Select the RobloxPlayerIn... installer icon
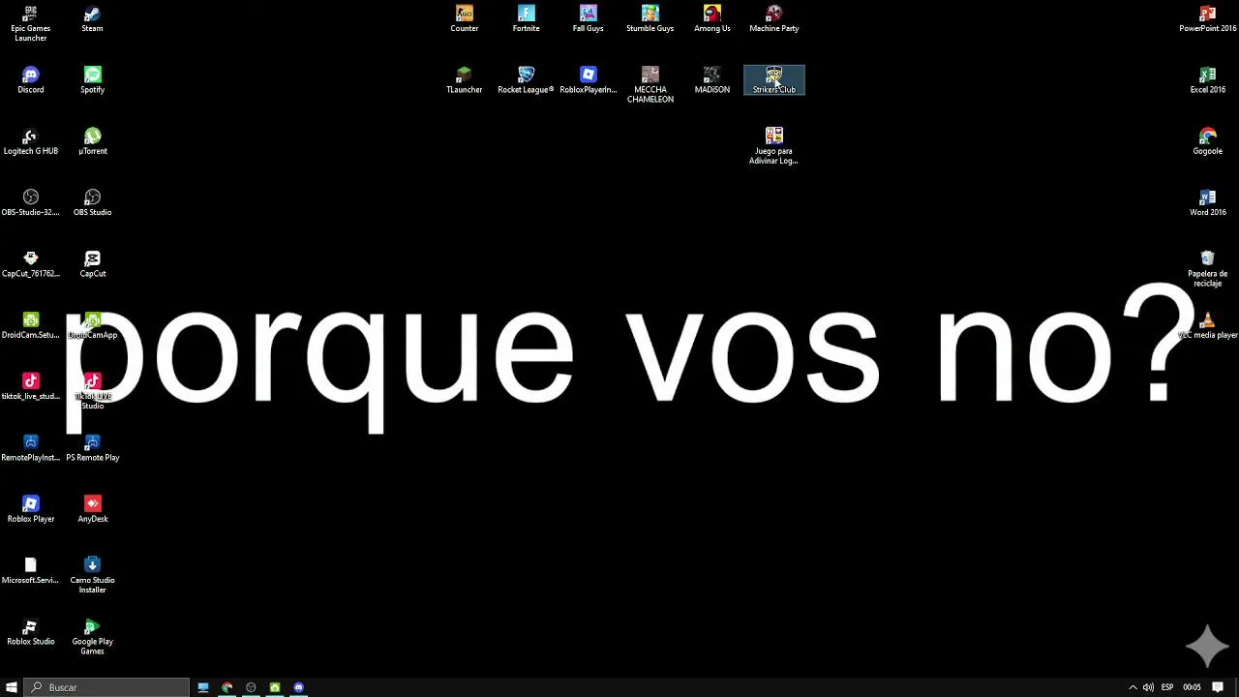Screen dimensions: 1239x697 click(x=588, y=79)
